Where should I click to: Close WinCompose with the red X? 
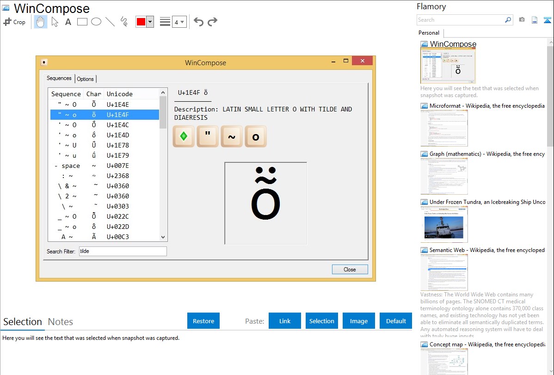[362, 61]
